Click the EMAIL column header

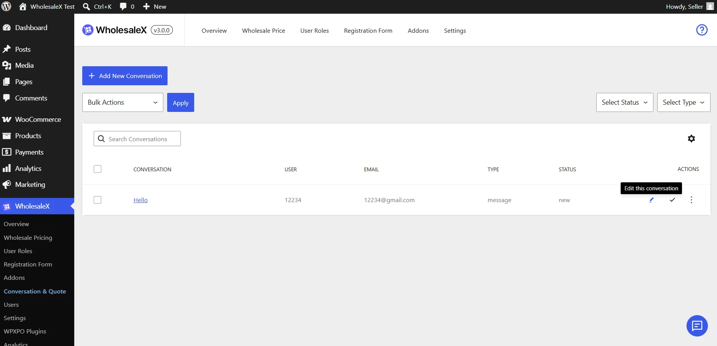(371, 169)
